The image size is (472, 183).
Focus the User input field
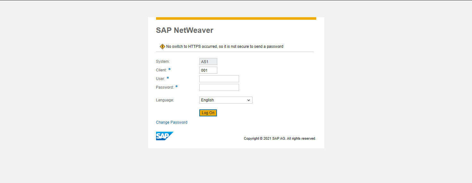tap(219, 79)
